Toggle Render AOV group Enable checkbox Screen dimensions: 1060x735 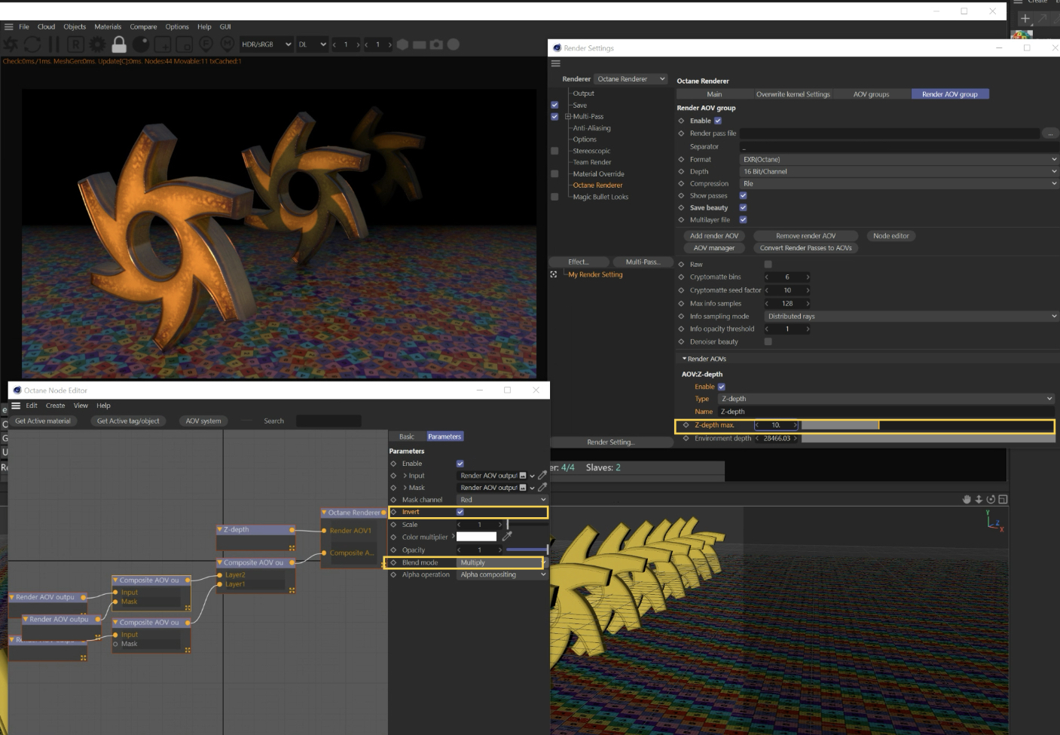pos(718,121)
